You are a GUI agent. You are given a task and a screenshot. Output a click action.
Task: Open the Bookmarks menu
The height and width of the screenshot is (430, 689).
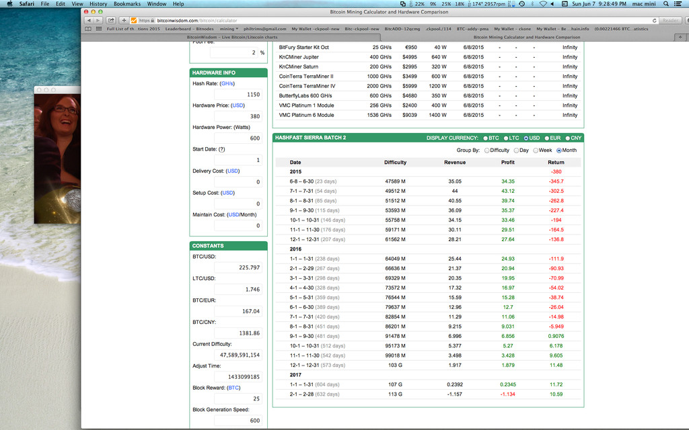[x=127, y=3]
